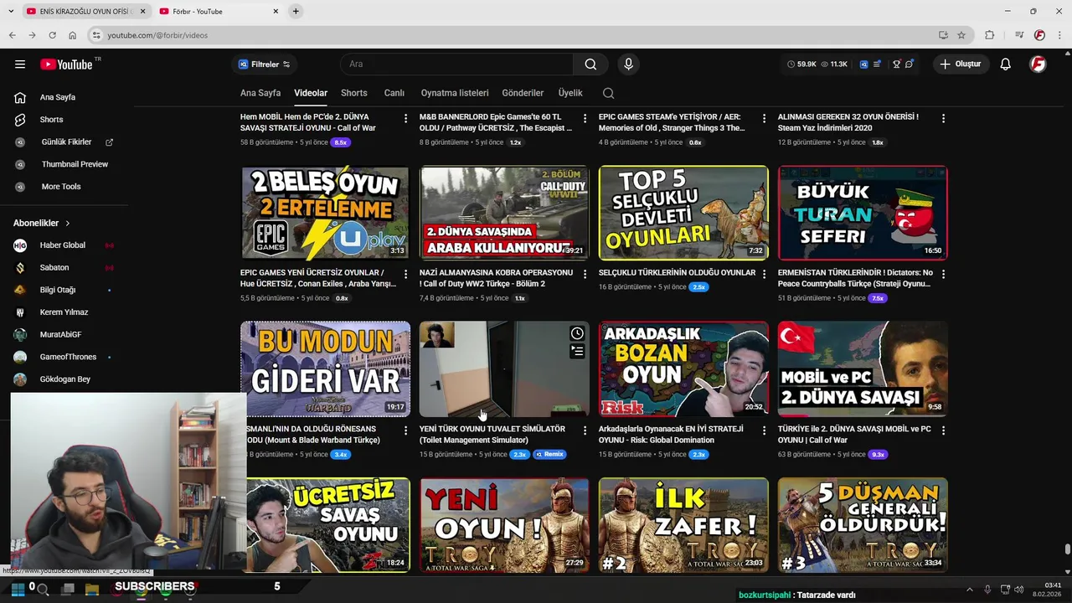Switch to Ana Sayfa channel tab

[x=260, y=93]
